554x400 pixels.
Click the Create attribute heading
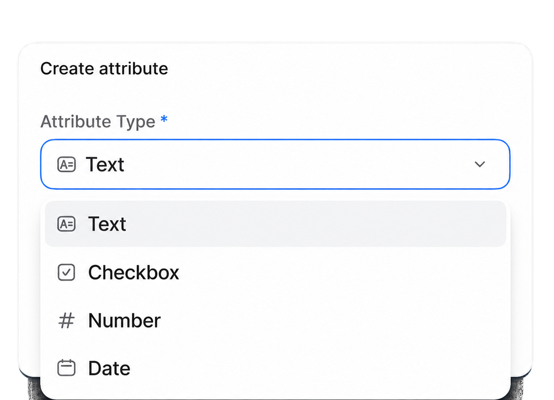pyautogui.click(x=104, y=68)
